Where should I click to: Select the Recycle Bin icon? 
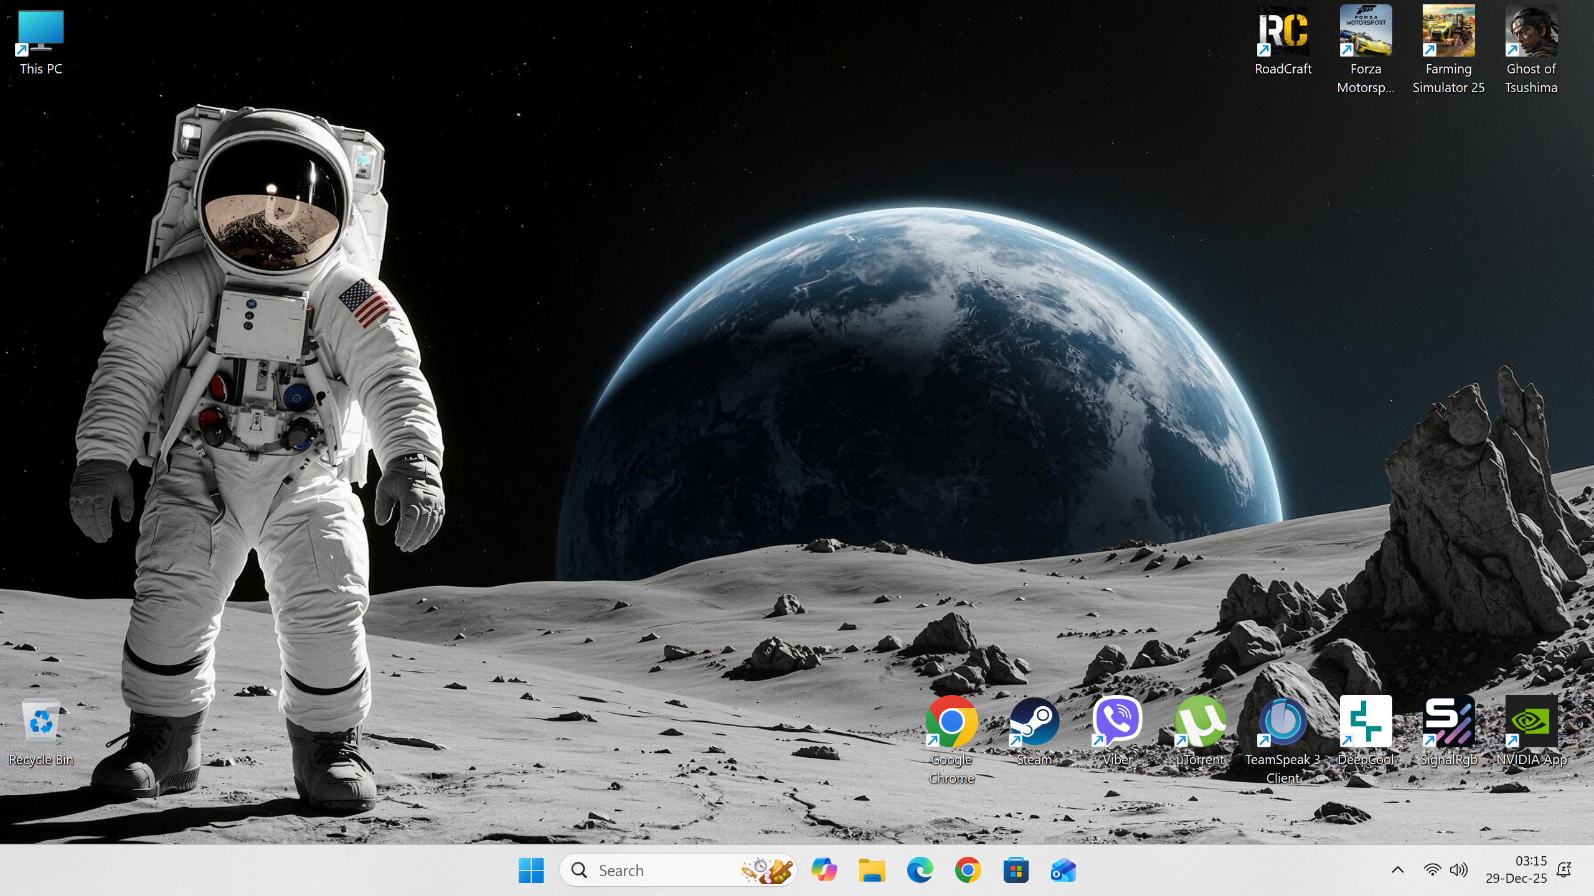click(x=41, y=722)
